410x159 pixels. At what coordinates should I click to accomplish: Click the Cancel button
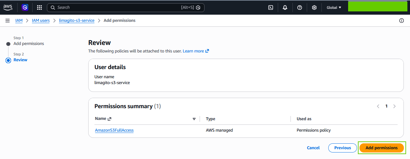313,148
